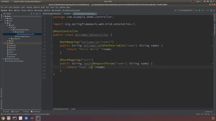216x121 pixels.
Task: Close the HelloWorldController.java tab
Action: [x=96, y=14]
